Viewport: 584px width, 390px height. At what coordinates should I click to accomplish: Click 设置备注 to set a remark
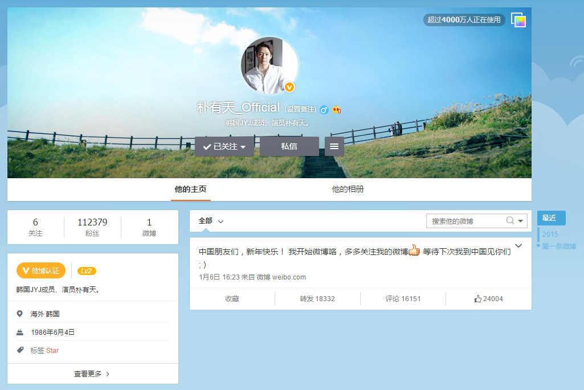[301, 109]
